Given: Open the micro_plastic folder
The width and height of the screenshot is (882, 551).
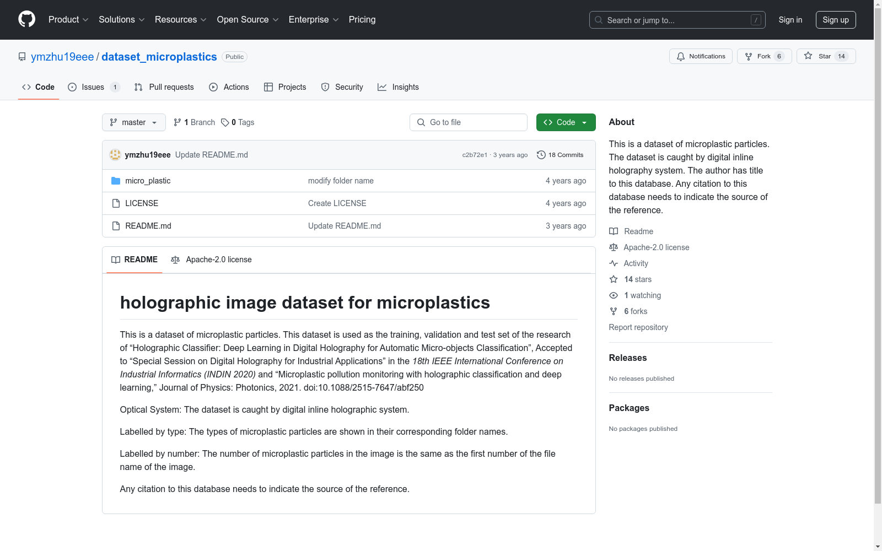Looking at the screenshot, I should click(x=148, y=181).
